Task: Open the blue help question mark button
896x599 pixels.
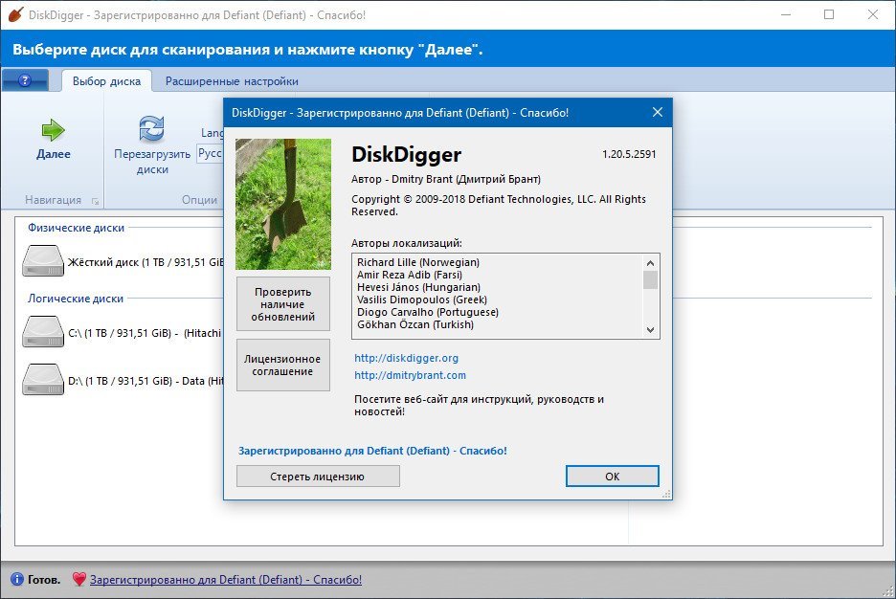Action: (x=25, y=80)
